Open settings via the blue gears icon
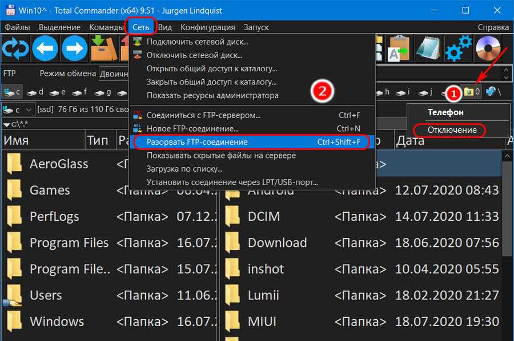This screenshot has height=341, width=514. (459, 49)
